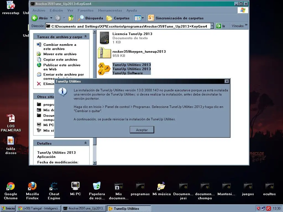The width and height of the screenshot is (283, 212).
Task: Switch to the Taringa Chrome taskbar button
Action: [x=39, y=208]
